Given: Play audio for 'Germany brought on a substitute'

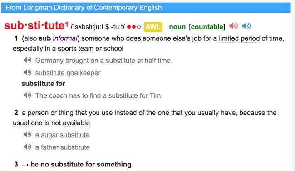Looking at the screenshot, I should click(x=27, y=60).
